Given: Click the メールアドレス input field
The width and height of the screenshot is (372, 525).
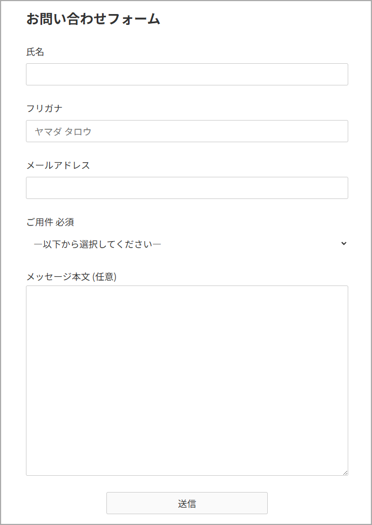Looking at the screenshot, I should 187,188.
